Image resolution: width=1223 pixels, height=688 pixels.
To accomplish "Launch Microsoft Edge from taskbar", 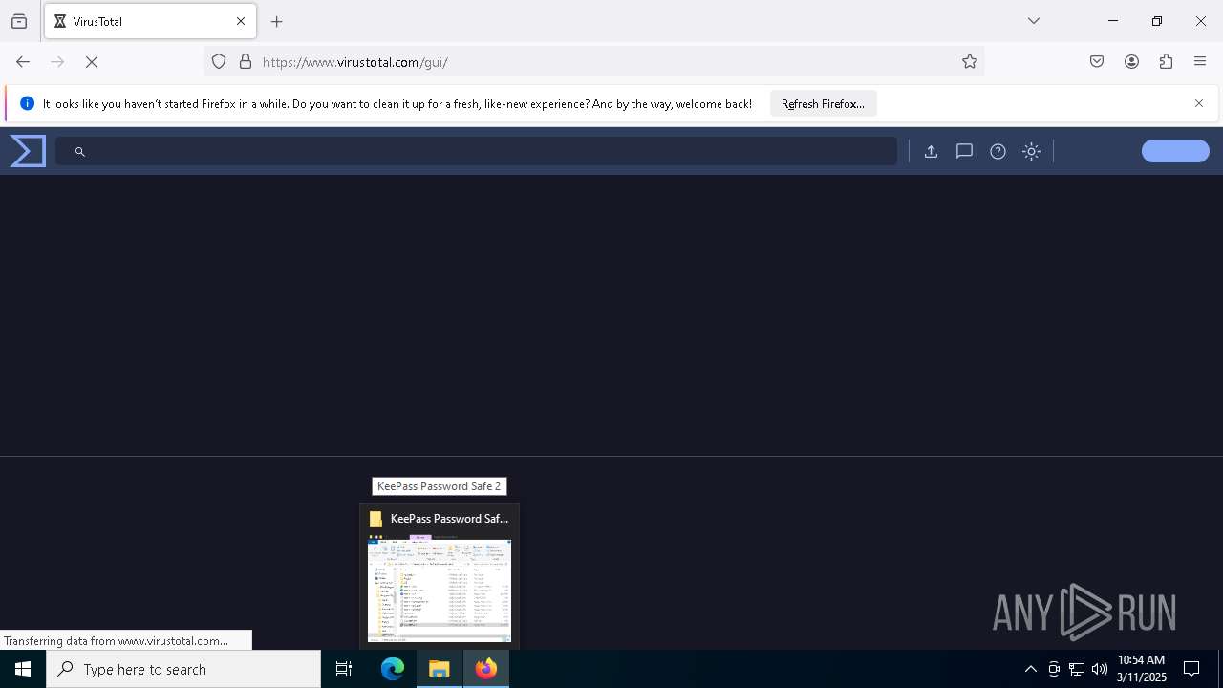I will click(393, 669).
